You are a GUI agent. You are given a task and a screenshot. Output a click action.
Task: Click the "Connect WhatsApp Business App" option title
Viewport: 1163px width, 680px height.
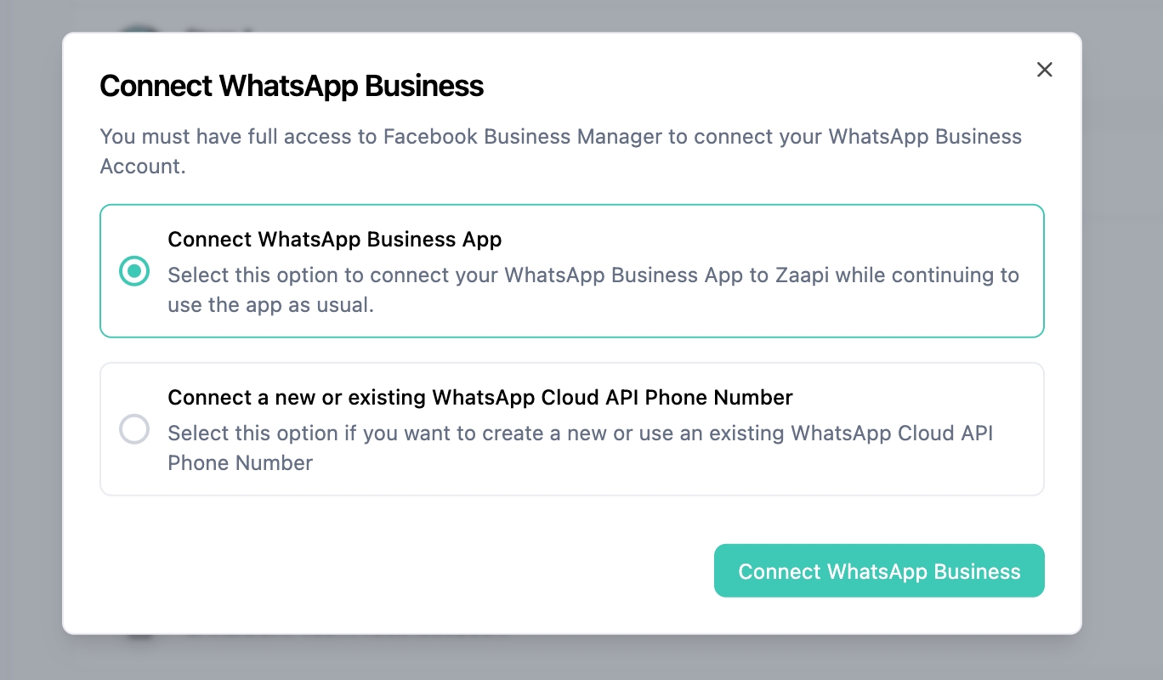(334, 240)
